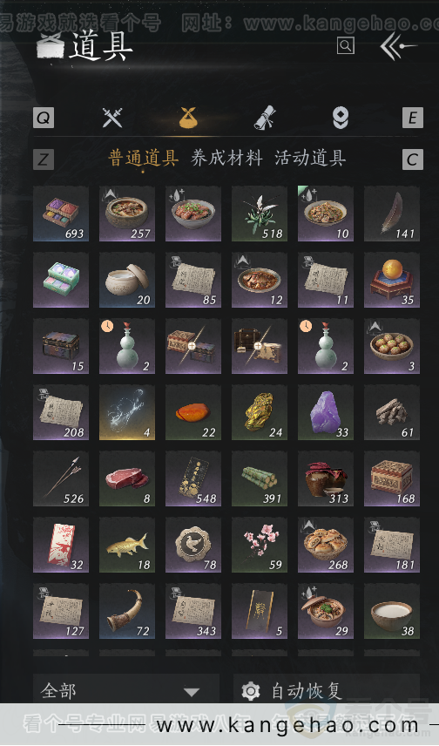This screenshot has height=746, width=439.
Task: Select the gold pouch items category
Action: click(x=188, y=118)
